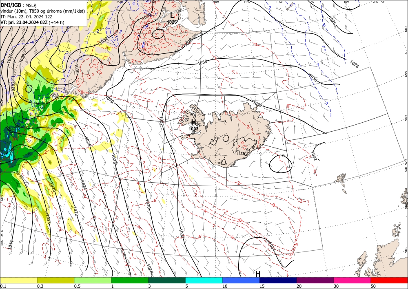This screenshot has width=408, height=289.
Task: Click the pink 30 mm legend band
Action: [x=353, y=280]
